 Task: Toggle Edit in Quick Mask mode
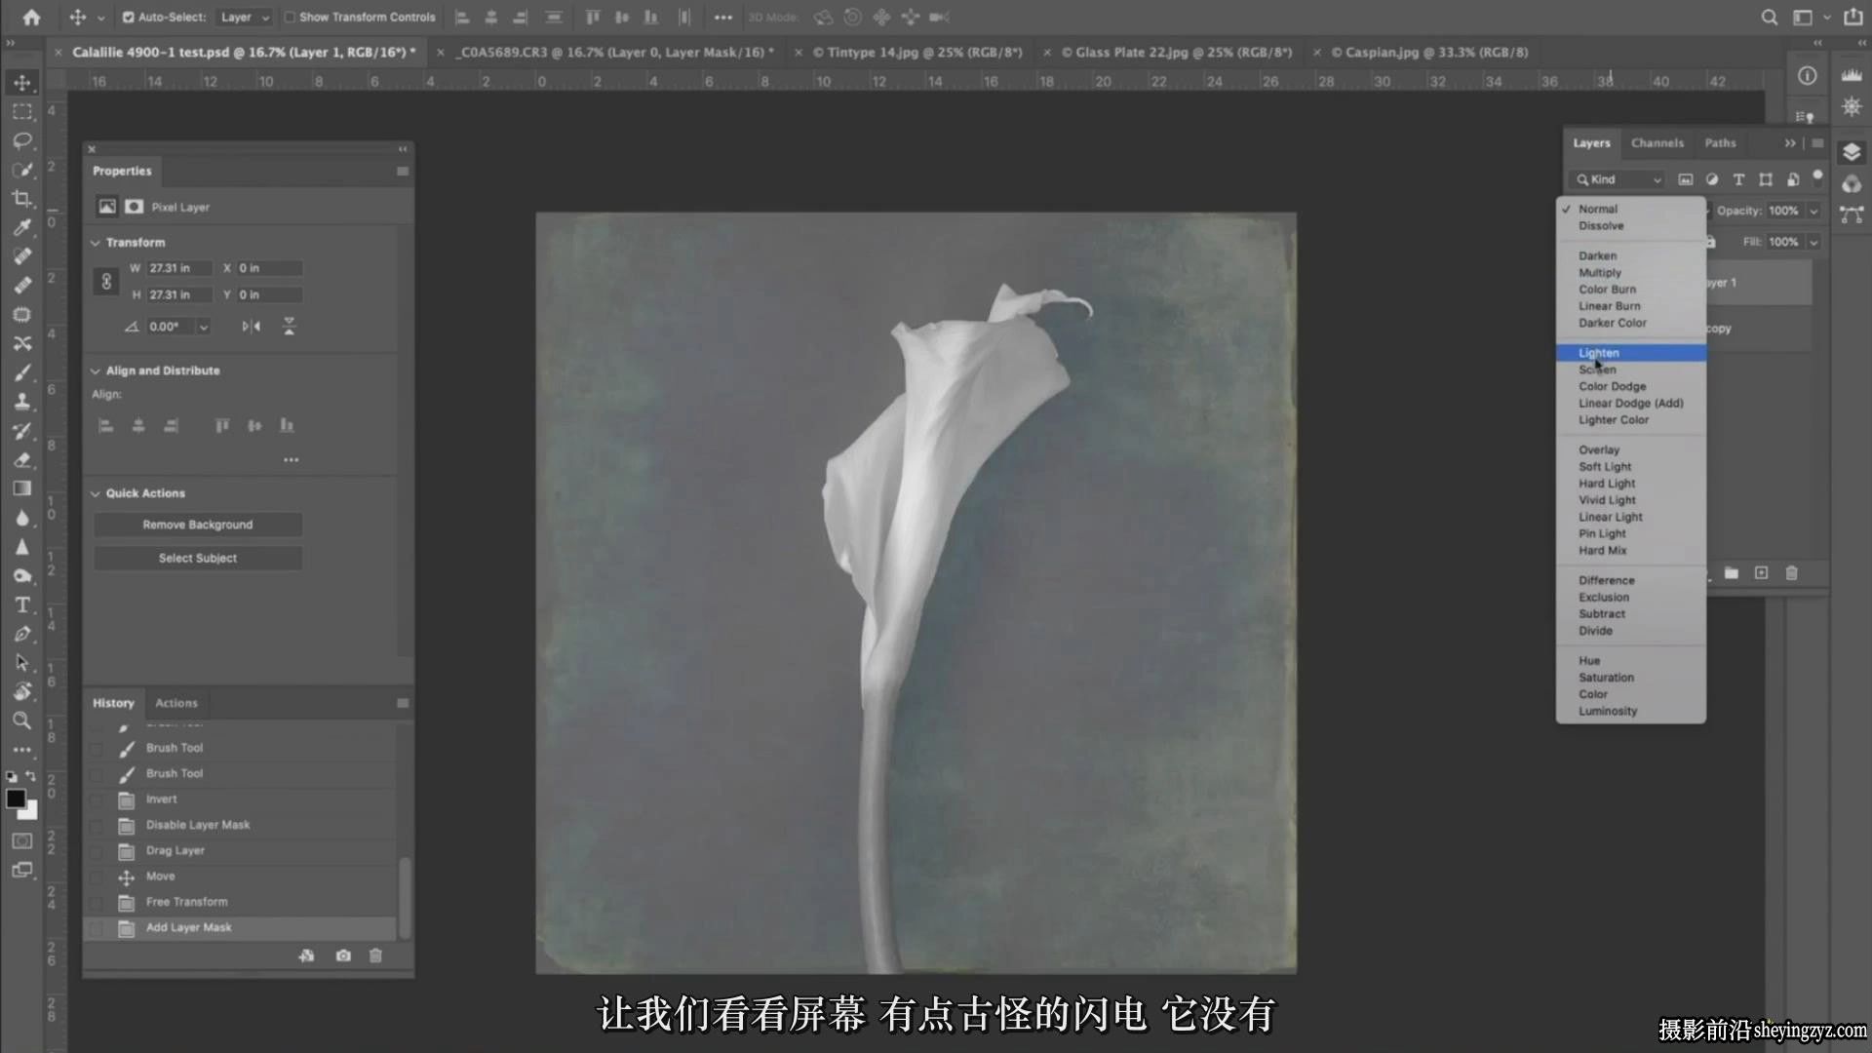click(22, 841)
